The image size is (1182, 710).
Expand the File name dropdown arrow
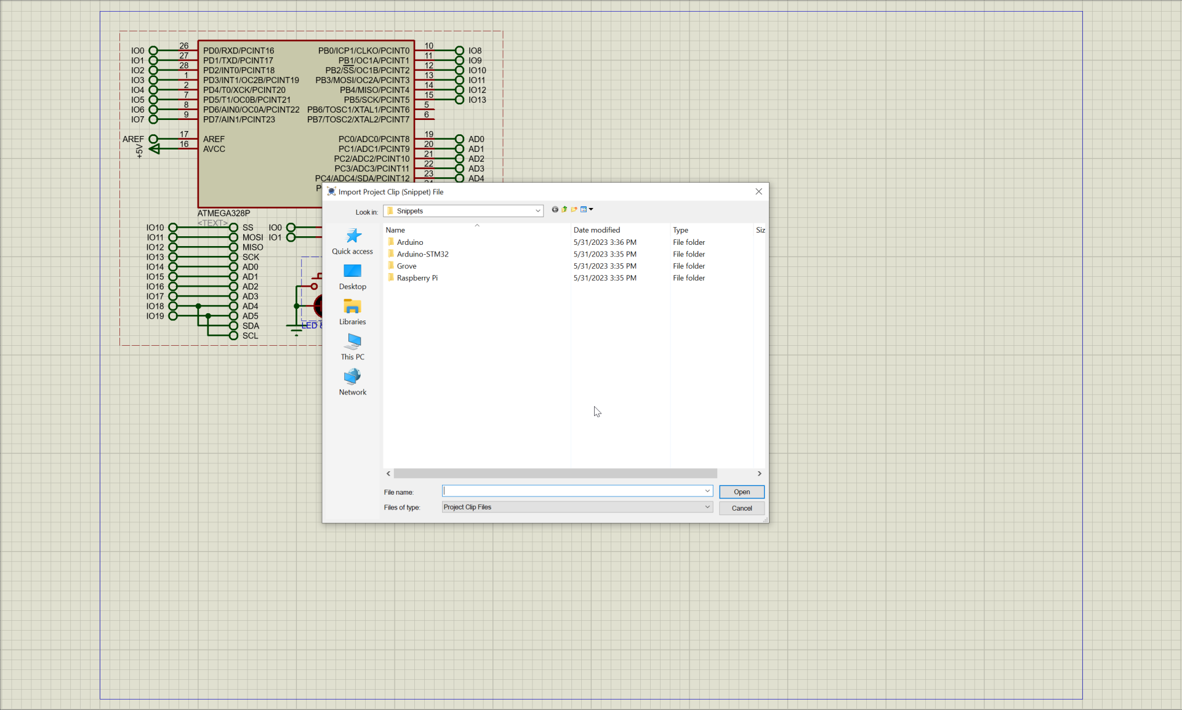[x=707, y=491]
